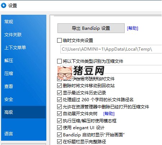This screenshot has width=162, height=145.
Task: Toggle 处理超过 260 个字符的长文件路径名 checkbox
Action: (59, 100)
